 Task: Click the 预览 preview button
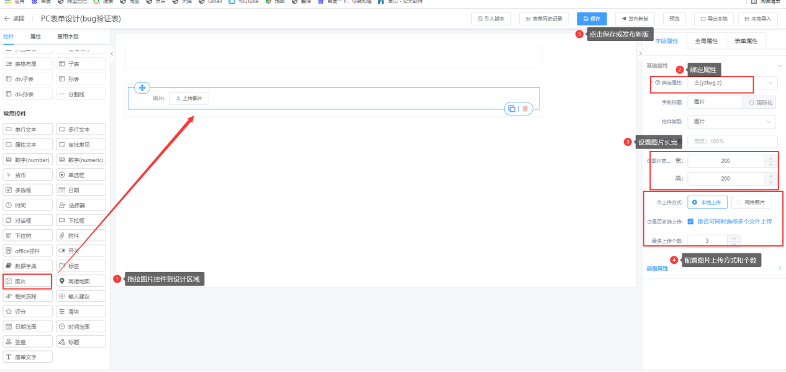click(x=674, y=19)
